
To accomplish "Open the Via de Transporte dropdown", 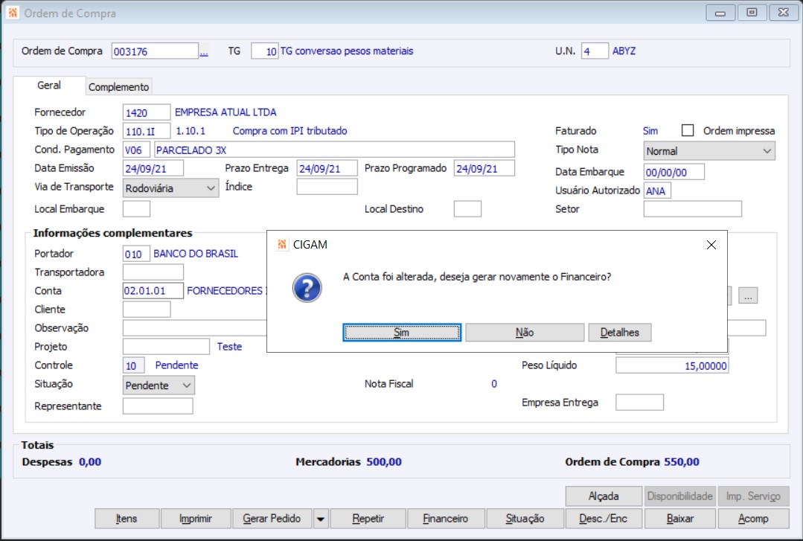I will pos(170,188).
